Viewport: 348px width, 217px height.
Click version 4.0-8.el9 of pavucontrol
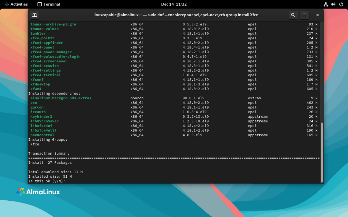click(192, 135)
